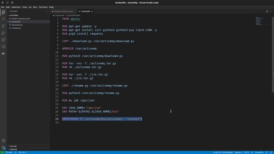Click the UTF-8 encoding indicator
Viewport: 274px width, 154px height.
247,152
